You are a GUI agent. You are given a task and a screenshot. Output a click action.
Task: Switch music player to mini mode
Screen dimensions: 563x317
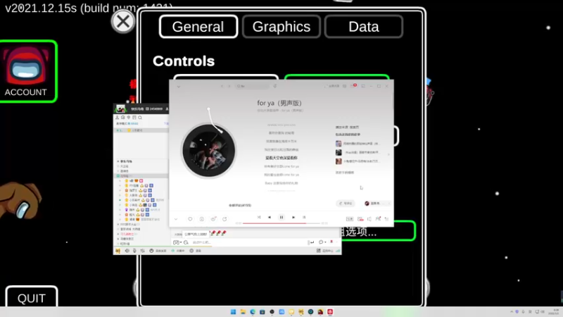(363, 86)
